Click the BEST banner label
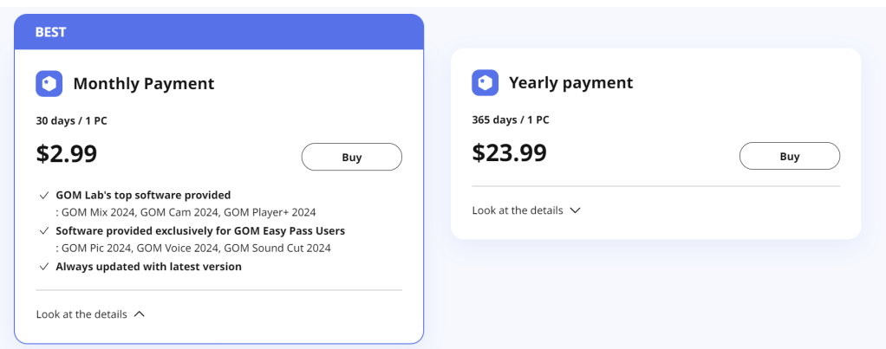 point(51,32)
